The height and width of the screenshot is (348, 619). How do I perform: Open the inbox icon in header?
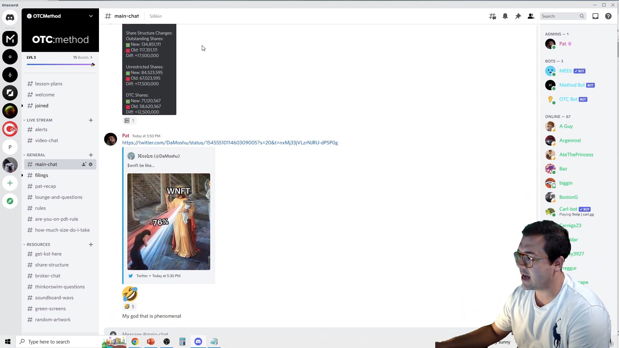(x=595, y=16)
